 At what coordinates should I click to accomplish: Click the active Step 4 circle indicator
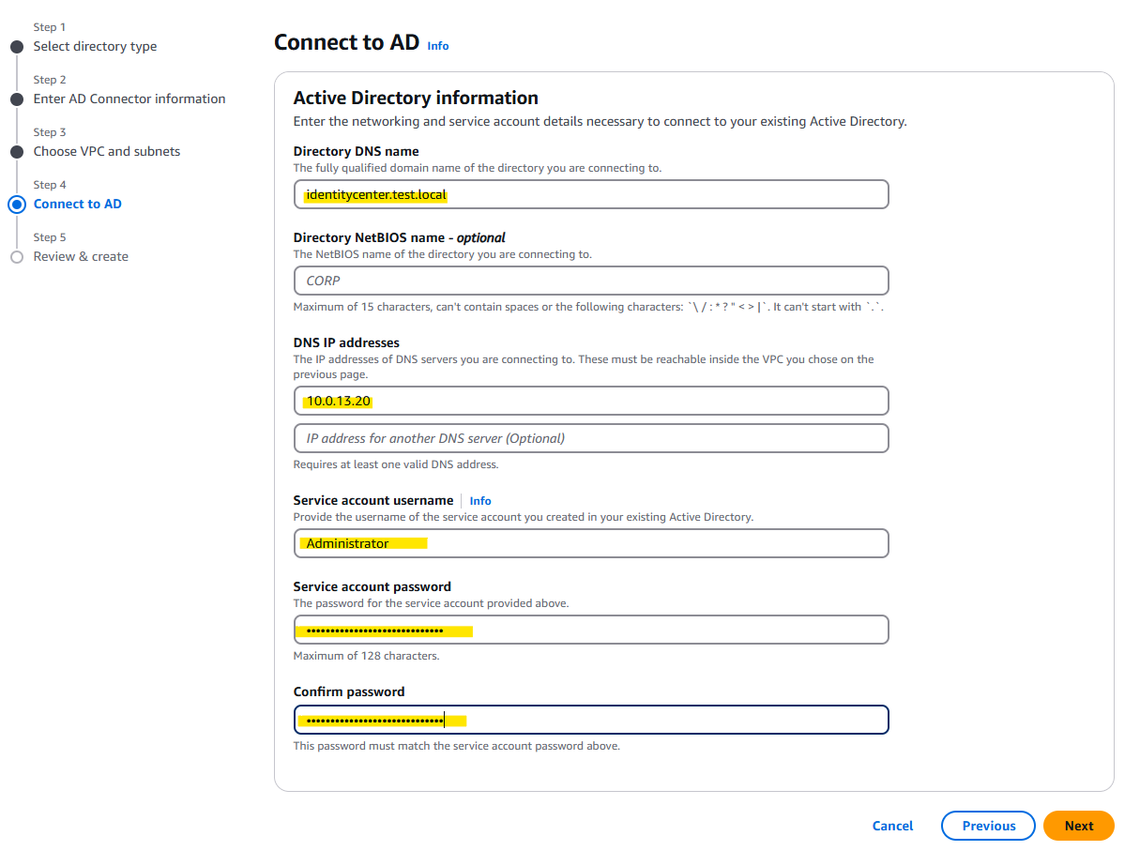[16, 205]
